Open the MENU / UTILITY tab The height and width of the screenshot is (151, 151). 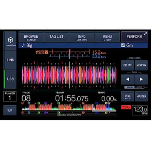(107, 37)
